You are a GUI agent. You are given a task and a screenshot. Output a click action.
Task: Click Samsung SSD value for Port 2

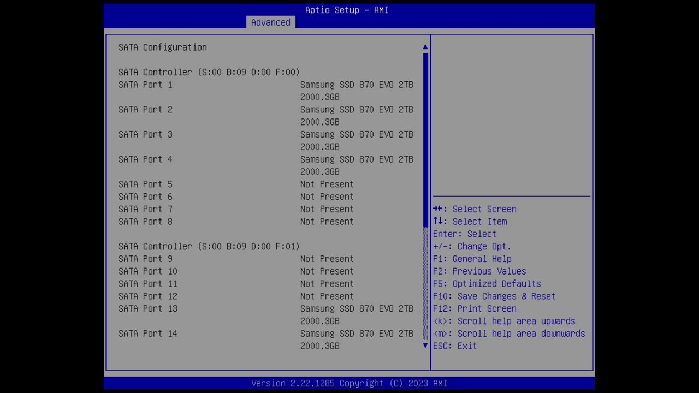357,110
